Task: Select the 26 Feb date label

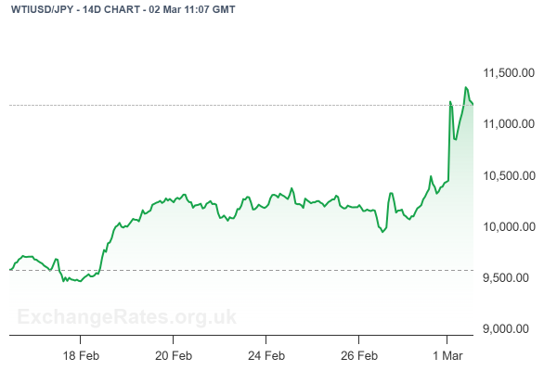Action: point(358,355)
